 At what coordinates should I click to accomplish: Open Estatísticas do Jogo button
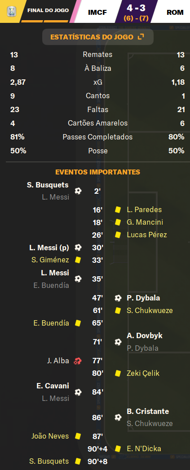97,37
